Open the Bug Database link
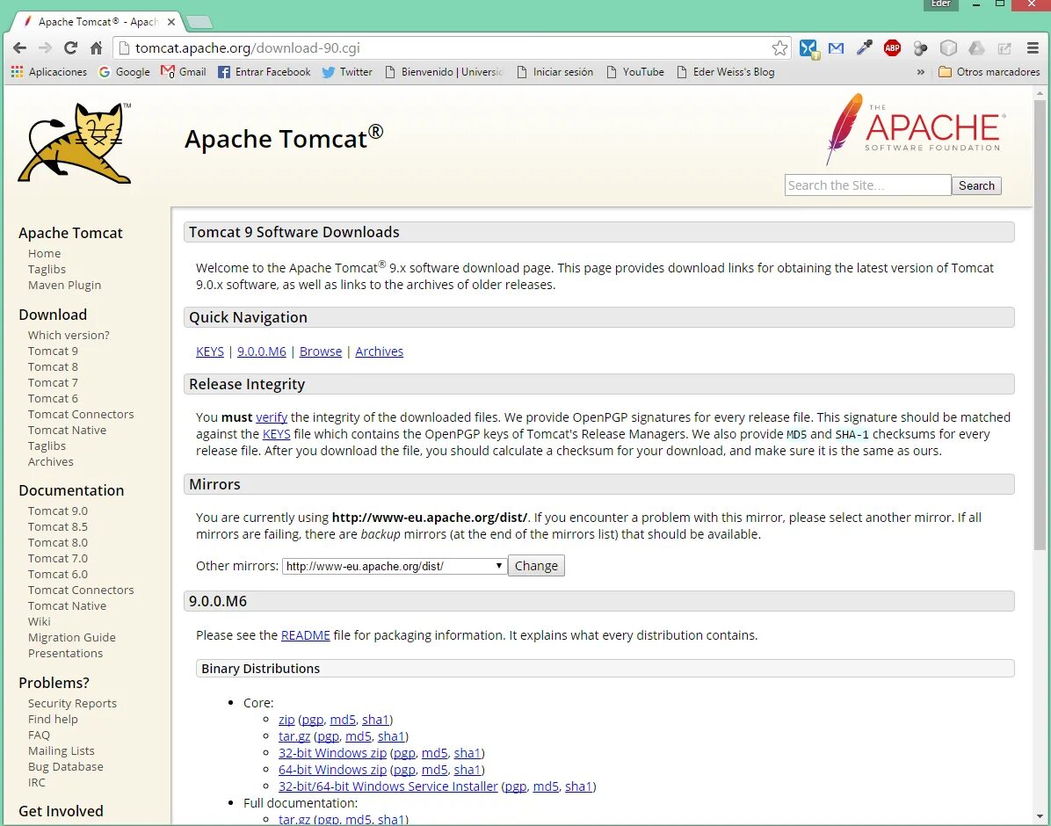This screenshot has width=1051, height=826. point(66,767)
